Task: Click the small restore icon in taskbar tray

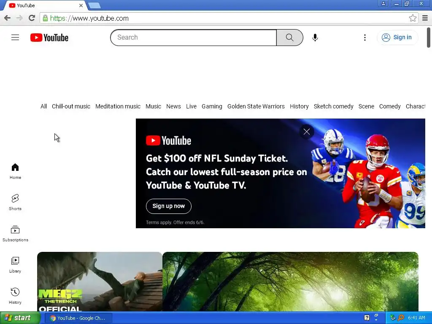Action: coord(376,316)
